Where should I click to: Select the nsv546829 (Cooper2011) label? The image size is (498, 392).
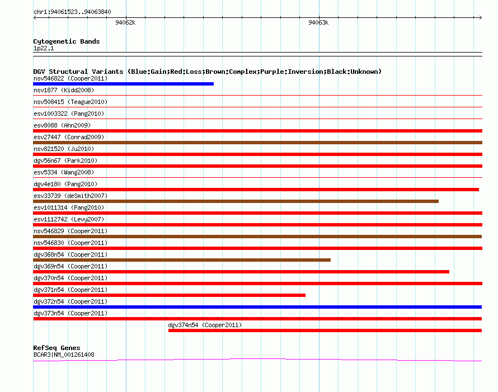[71, 231]
